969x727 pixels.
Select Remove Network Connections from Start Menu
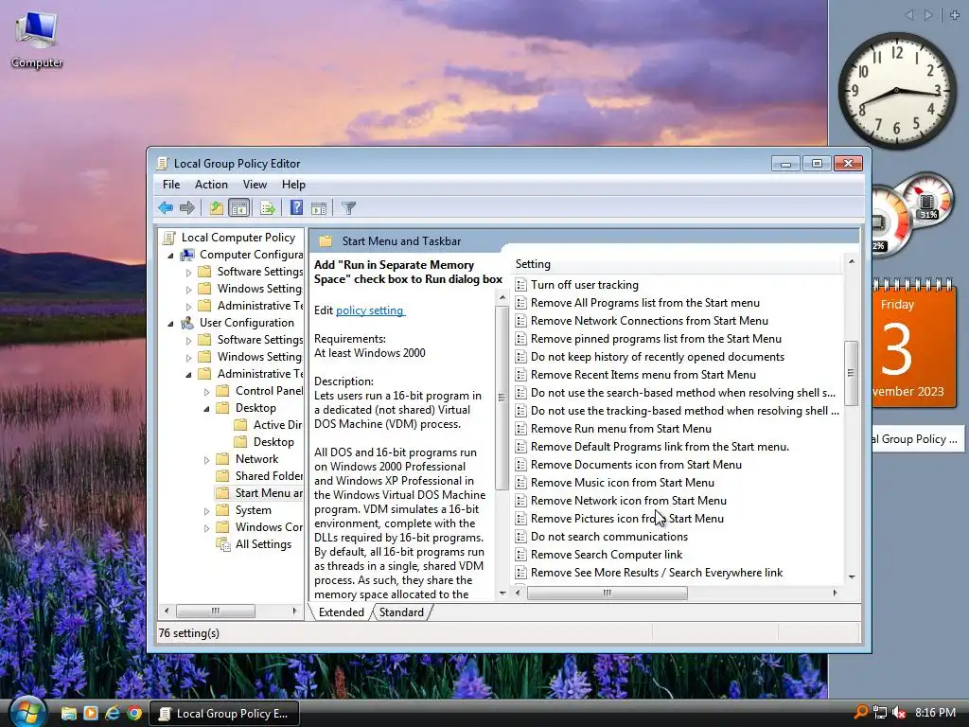(x=649, y=321)
